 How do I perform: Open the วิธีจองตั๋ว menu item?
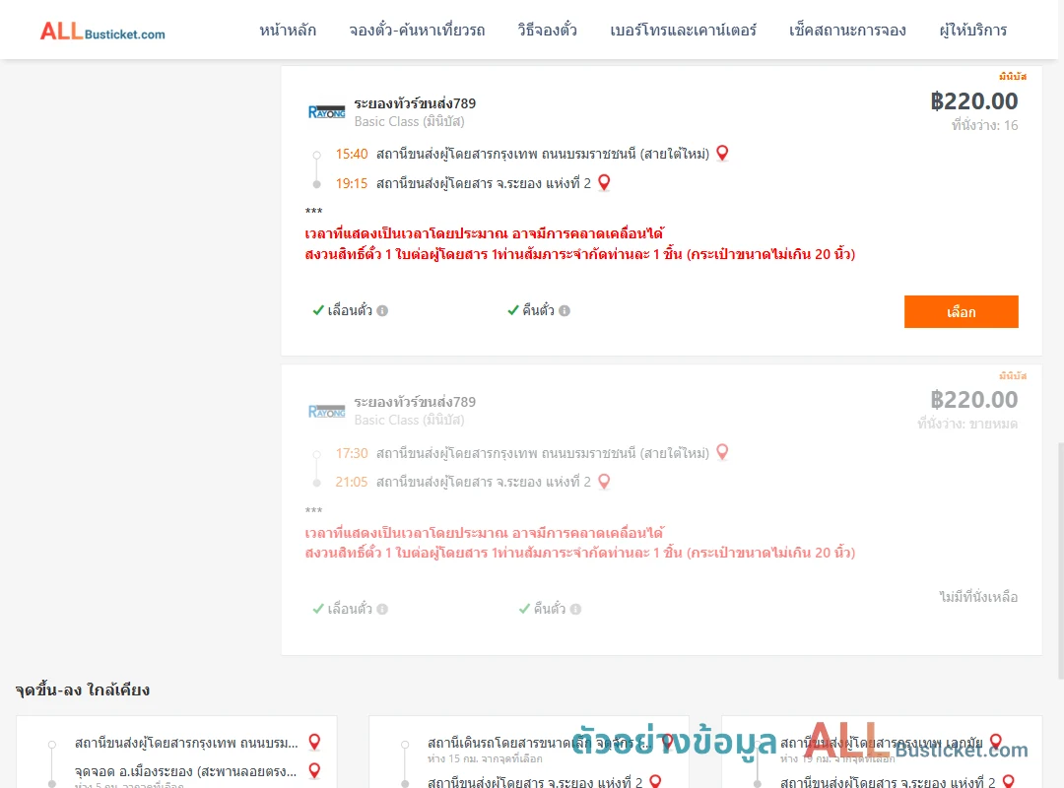click(x=547, y=31)
